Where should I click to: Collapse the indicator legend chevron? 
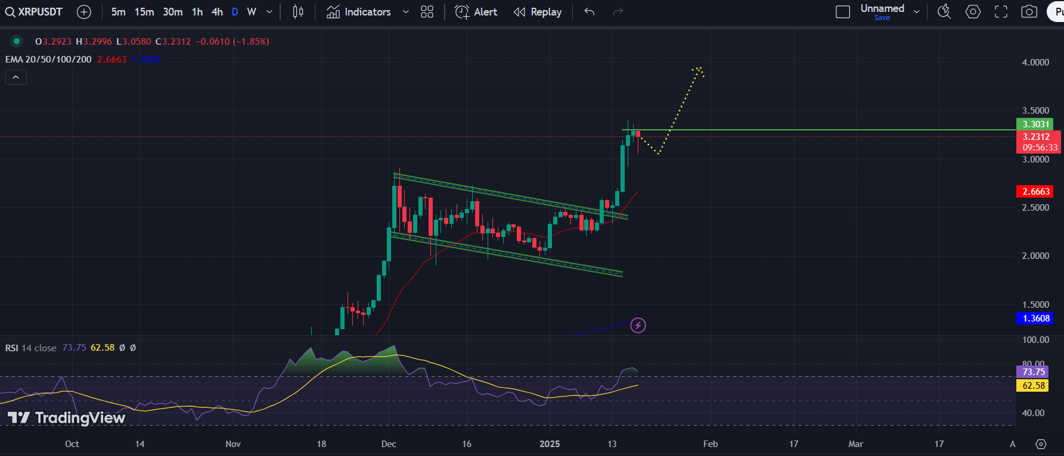coord(16,77)
